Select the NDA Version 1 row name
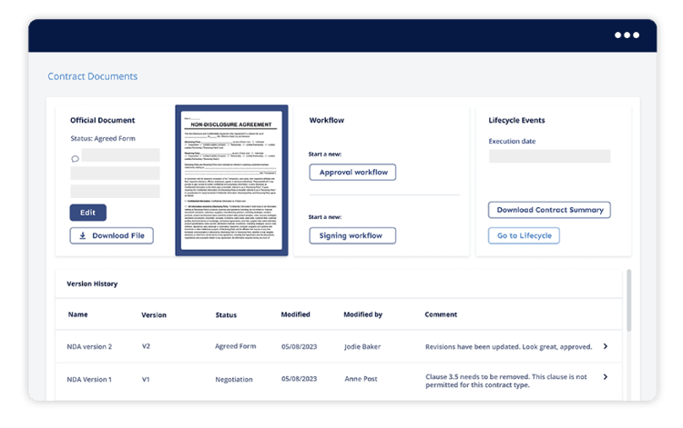Image resolution: width=683 pixels, height=428 pixels. pyautogui.click(x=90, y=378)
